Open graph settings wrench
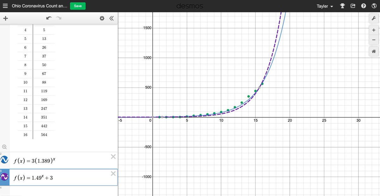This screenshot has height=196, width=380. coord(374,18)
